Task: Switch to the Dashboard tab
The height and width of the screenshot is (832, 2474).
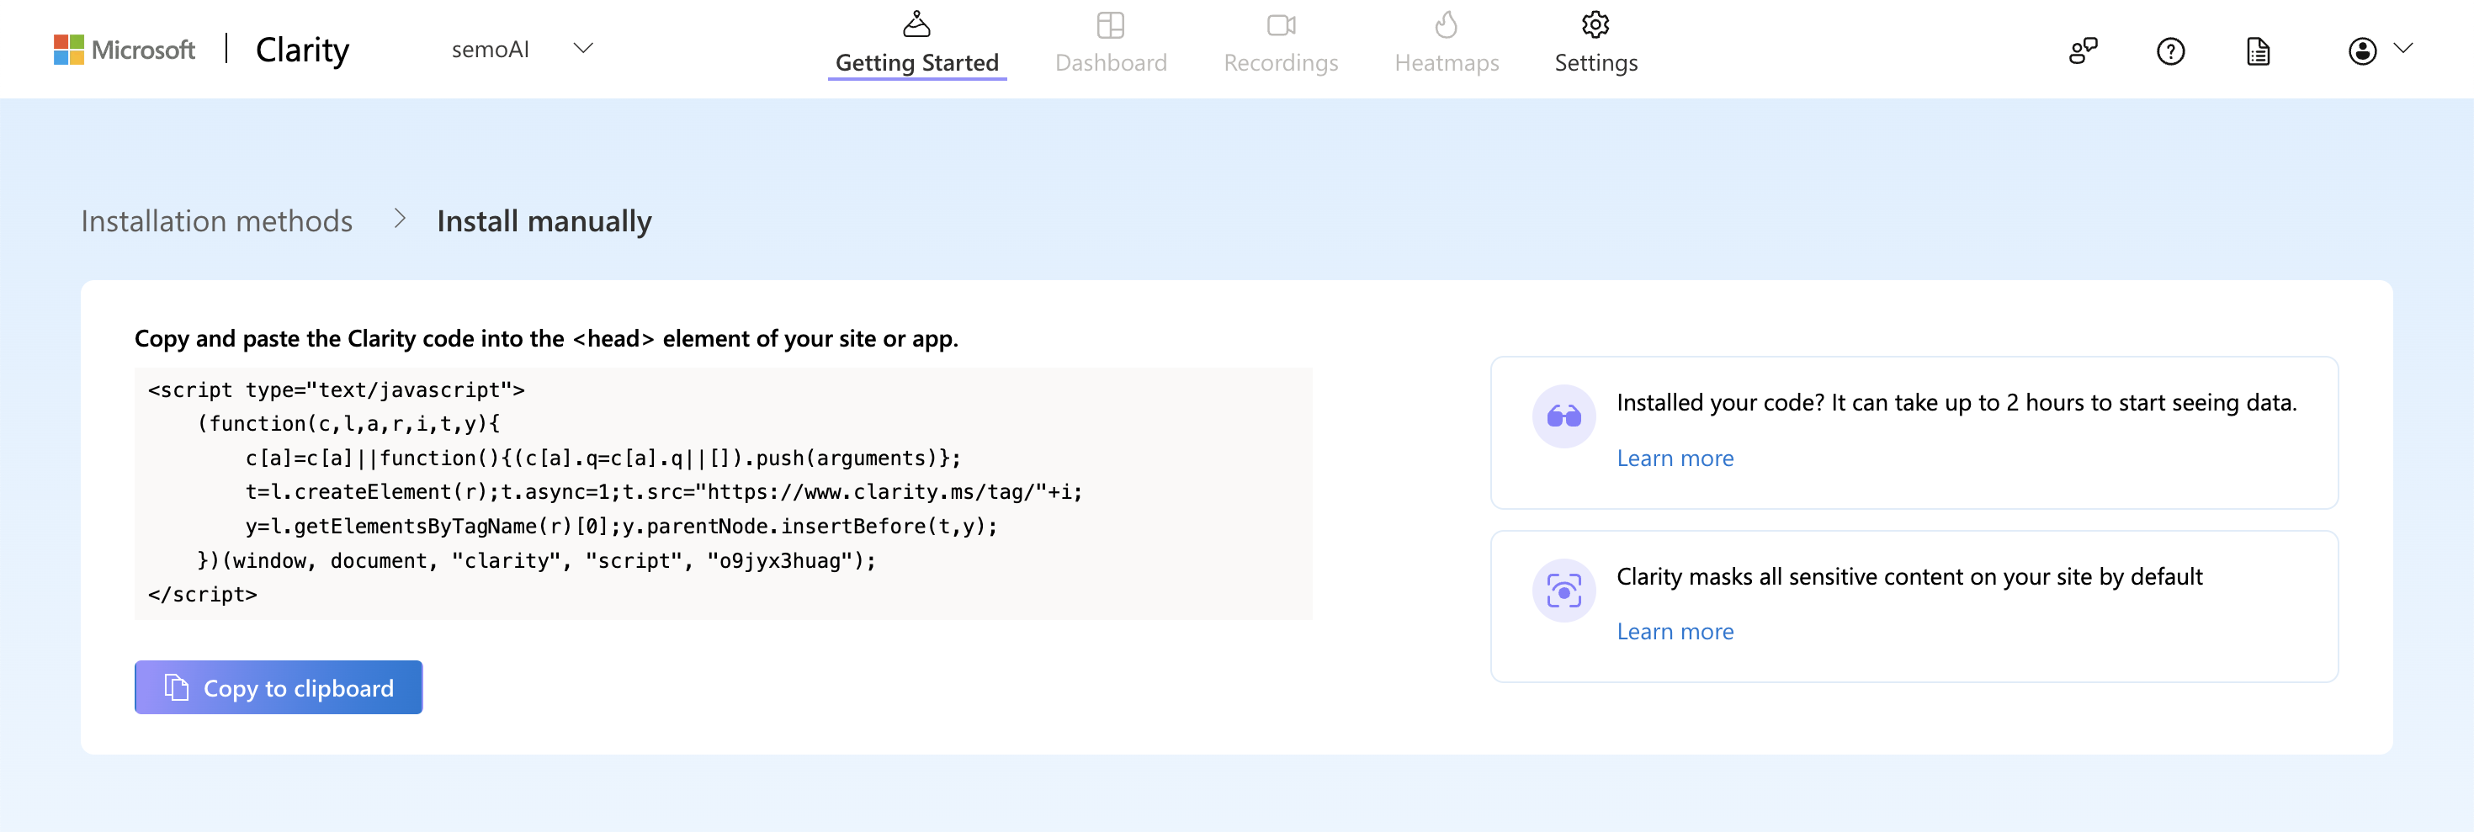Action: [x=1110, y=44]
